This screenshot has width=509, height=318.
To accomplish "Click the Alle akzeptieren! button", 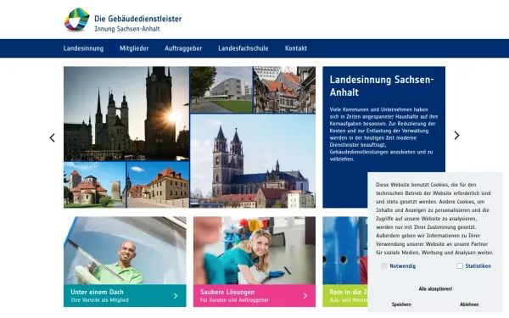I will click(435, 289).
